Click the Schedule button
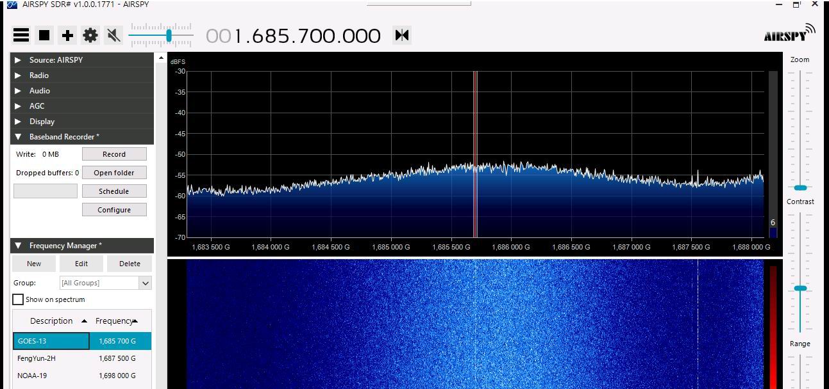Viewport: 829px width, 389px height. 114,191
